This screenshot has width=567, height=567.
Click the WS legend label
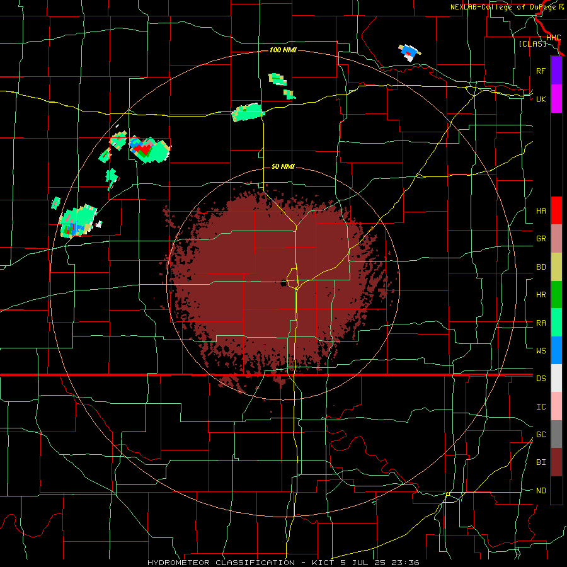(x=541, y=350)
